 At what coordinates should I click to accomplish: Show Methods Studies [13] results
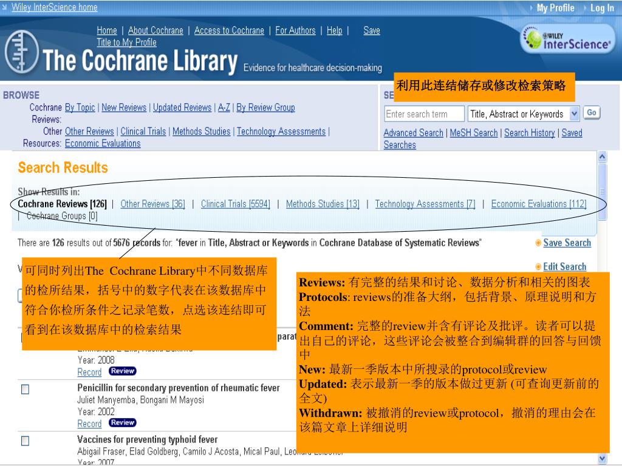[x=323, y=204]
